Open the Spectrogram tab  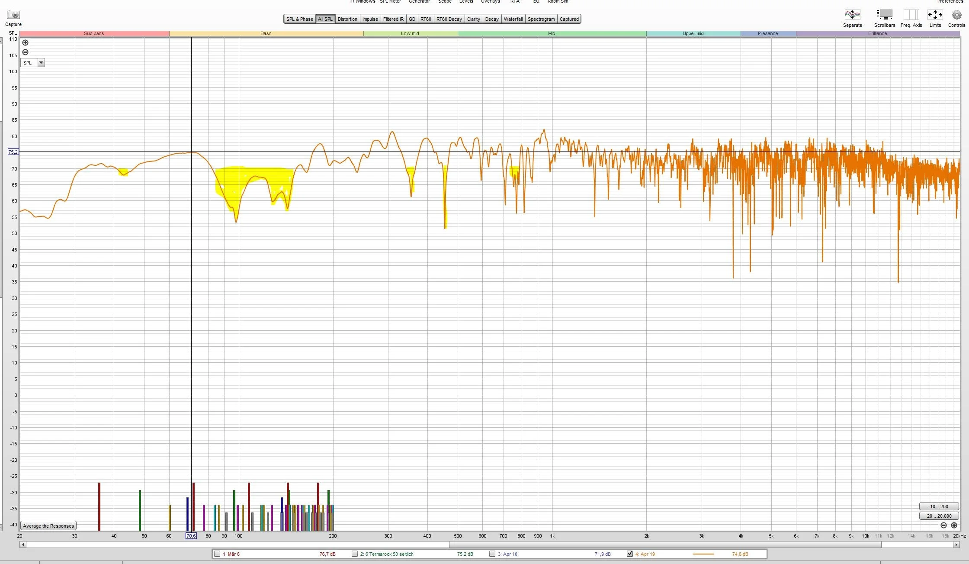[541, 19]
